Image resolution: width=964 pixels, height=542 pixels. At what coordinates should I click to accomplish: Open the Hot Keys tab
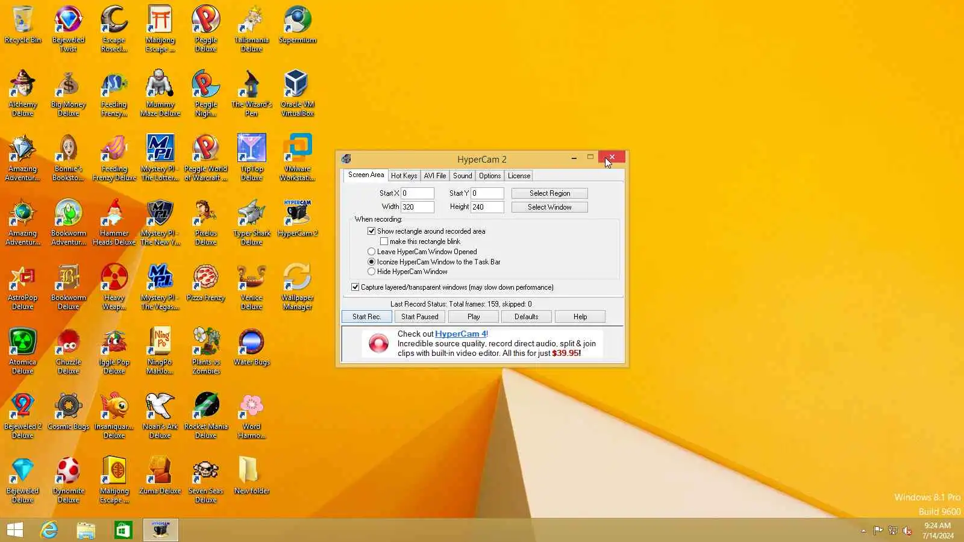tap(404, 176)
